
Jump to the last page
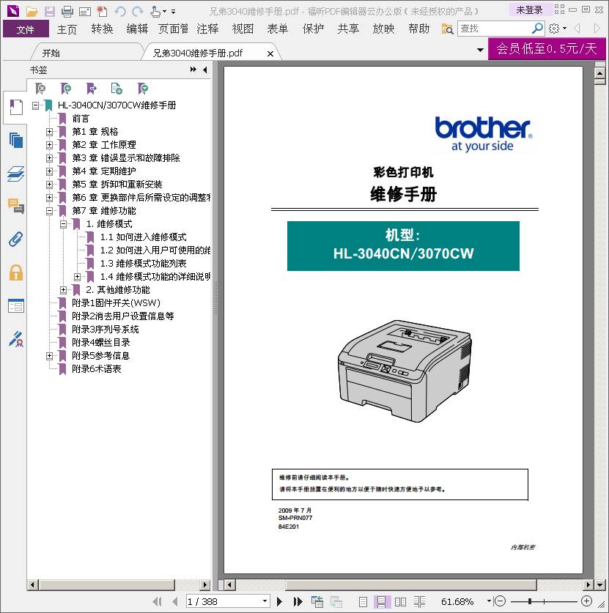298,601
